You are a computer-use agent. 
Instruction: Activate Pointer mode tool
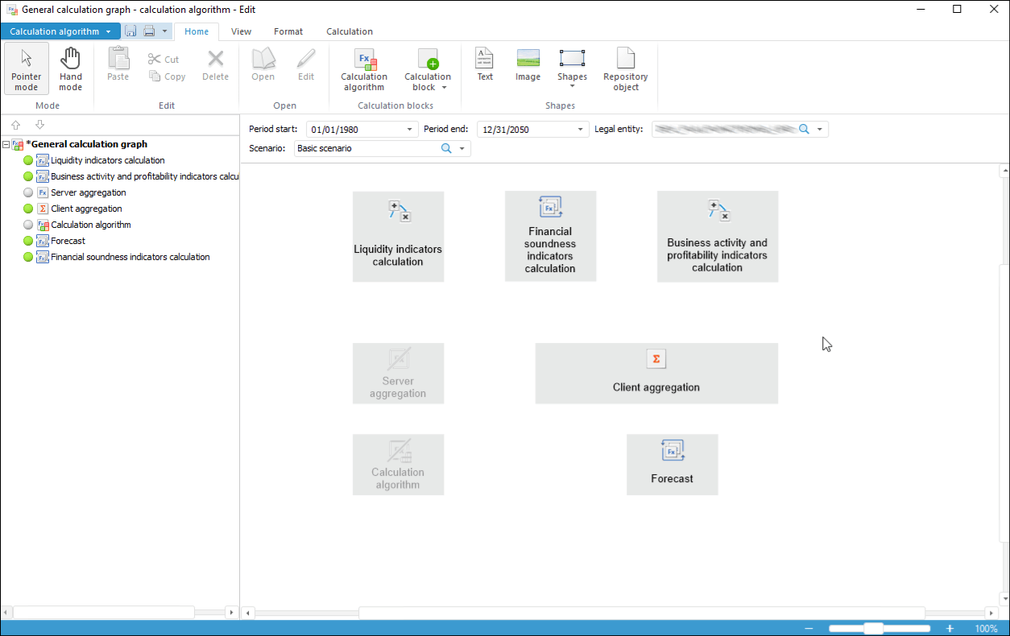(x=27, y=68)
